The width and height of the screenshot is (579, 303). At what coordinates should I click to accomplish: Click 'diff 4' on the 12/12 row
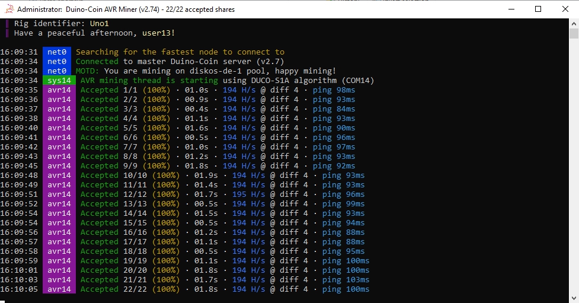tap(293, 194)
